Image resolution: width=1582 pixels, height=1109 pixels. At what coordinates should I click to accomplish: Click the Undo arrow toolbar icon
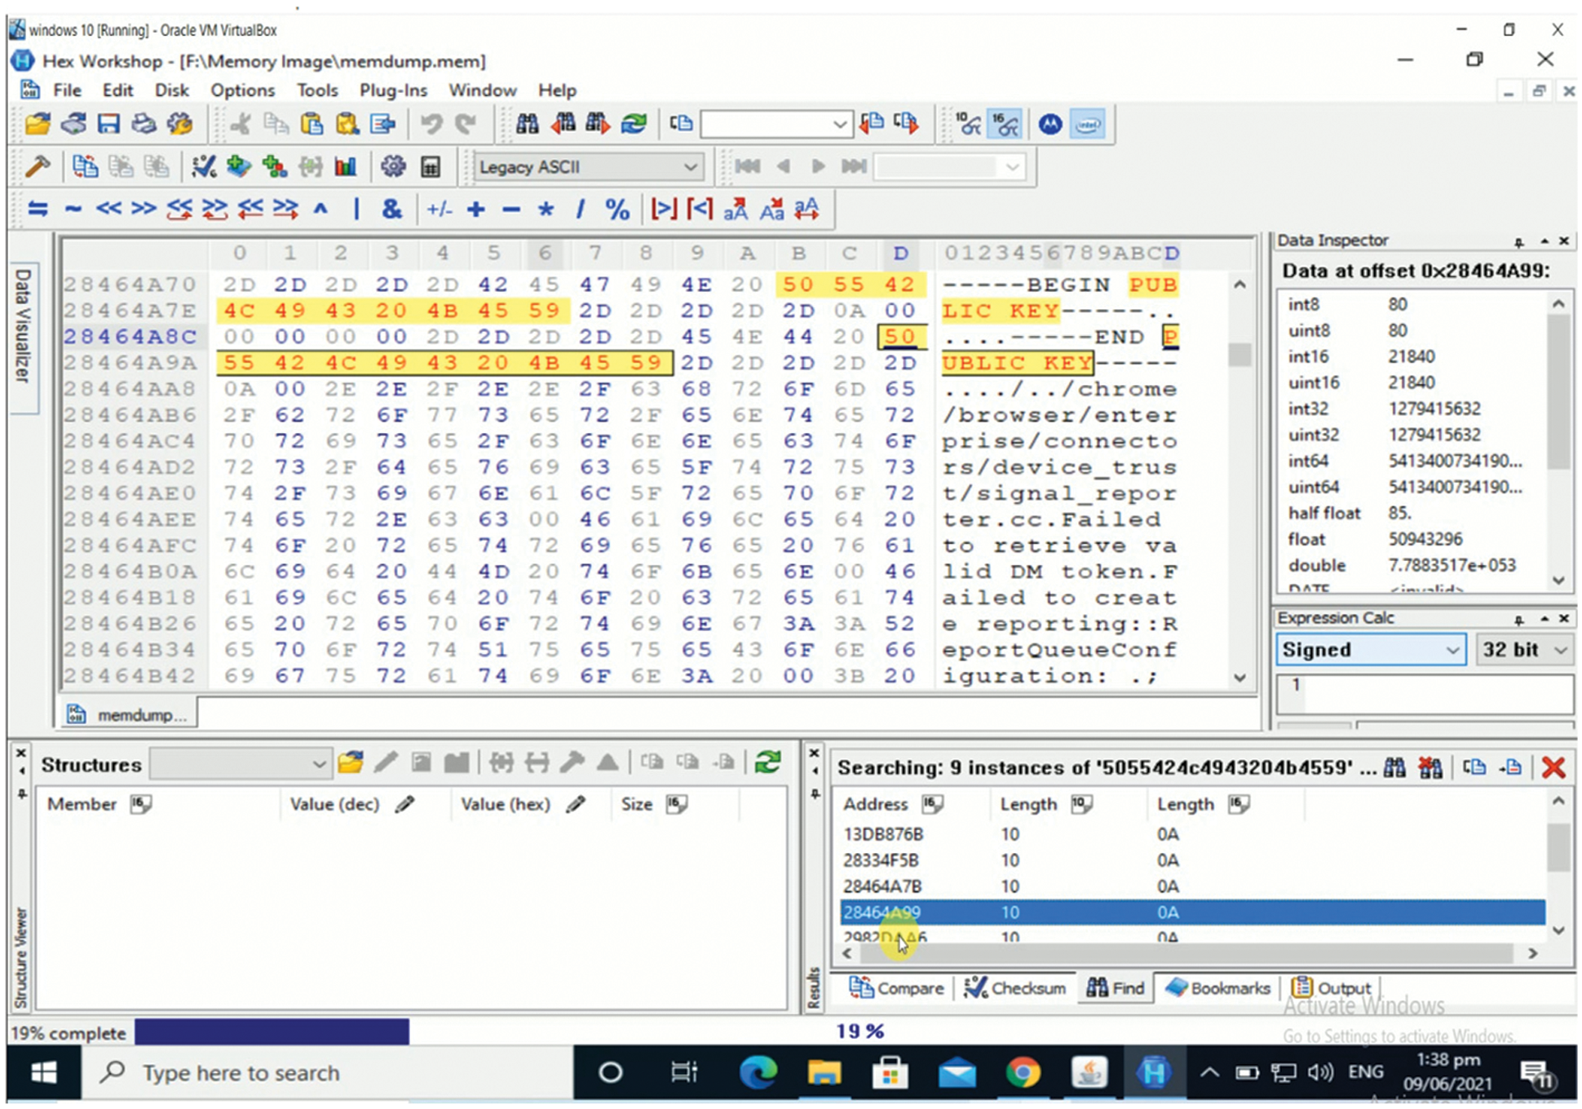coord(431,124)
